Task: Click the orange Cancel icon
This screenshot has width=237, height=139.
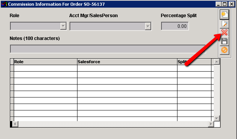Action: pyautogui.click(x=224, y=50)
